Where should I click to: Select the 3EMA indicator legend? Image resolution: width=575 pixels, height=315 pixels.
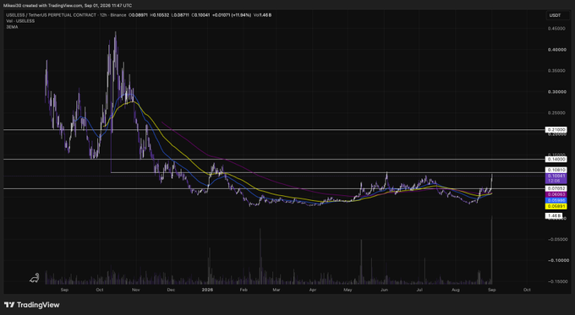pos(12,27)
